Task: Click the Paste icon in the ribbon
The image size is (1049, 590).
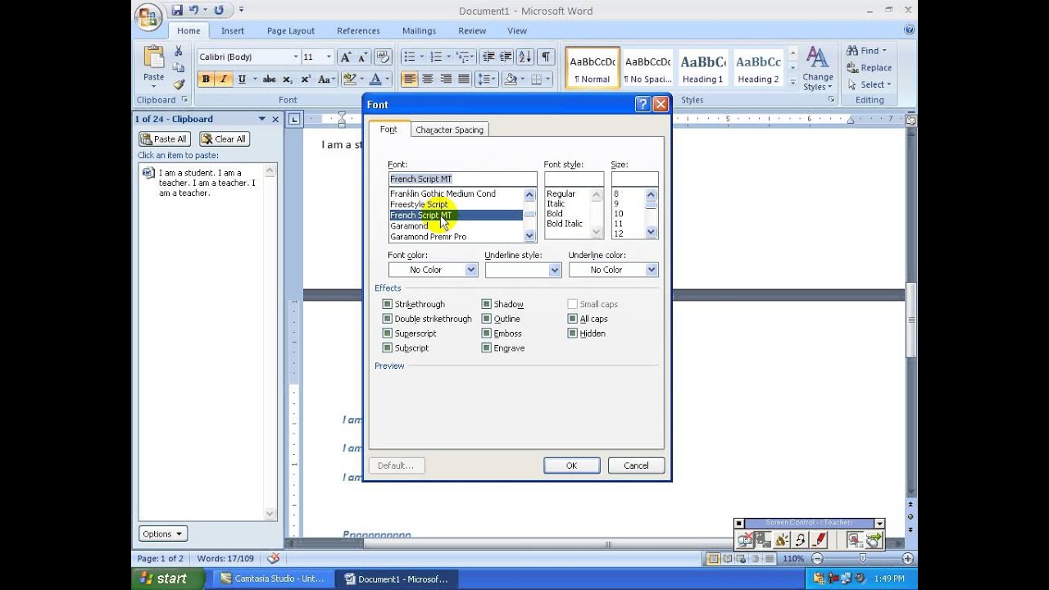Action: (154, 59)
